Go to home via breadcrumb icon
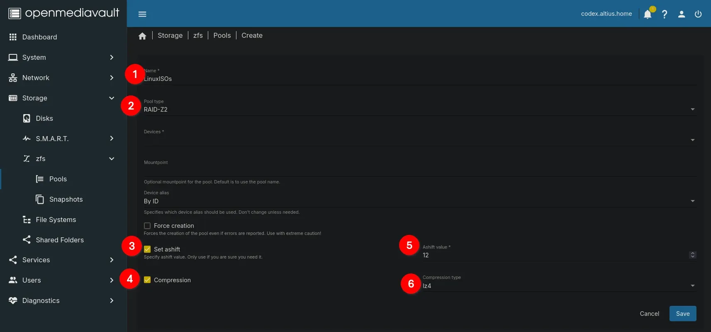The image size is (711, 332). click(142, 36)
